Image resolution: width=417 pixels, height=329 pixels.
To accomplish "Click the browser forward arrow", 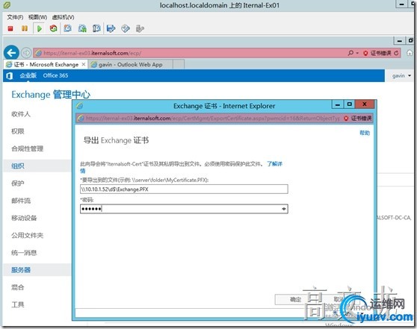I will pyautogui.click(x=26, y=53).
